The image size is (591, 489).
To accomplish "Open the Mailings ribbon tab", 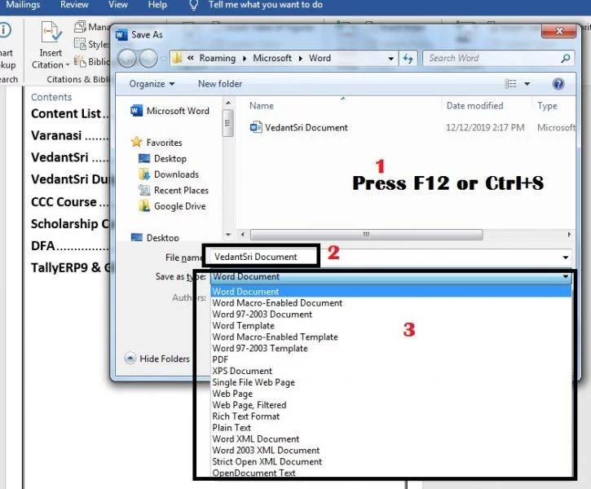I will (23, 5).
